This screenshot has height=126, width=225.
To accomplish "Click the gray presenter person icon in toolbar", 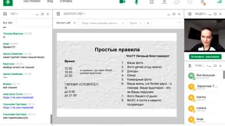I will (x=165, y=2).
